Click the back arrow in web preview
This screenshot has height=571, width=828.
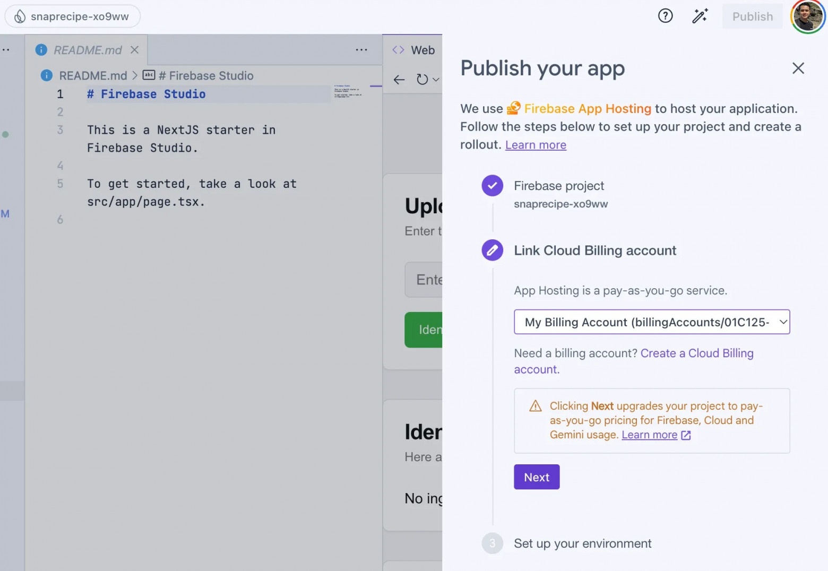click(399, 80)
